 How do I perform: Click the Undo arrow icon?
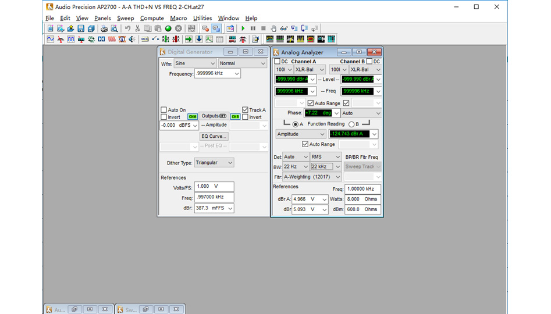click(127, 28)
